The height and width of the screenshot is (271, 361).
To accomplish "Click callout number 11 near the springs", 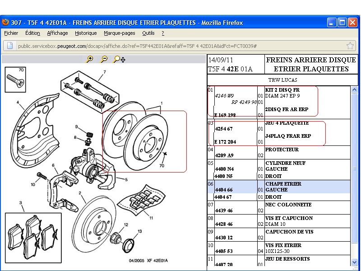I will [151, 218].
